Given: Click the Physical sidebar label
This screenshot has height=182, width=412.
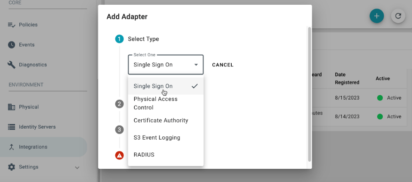Looking at the screenshot, I should coord(29,107).
